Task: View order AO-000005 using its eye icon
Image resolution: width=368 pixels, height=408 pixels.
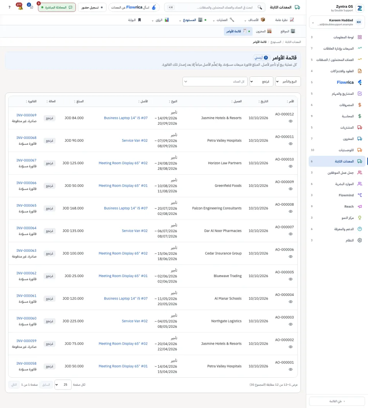Action: tap(291, 279)
